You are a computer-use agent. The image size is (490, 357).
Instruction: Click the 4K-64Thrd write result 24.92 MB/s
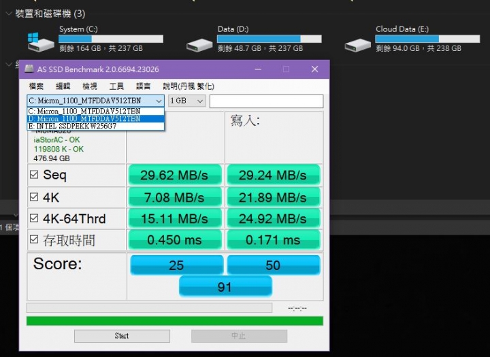[x=274, y=218]
